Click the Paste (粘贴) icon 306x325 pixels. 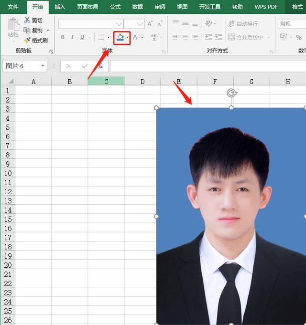pyautogui.click(x=13, y=24)
